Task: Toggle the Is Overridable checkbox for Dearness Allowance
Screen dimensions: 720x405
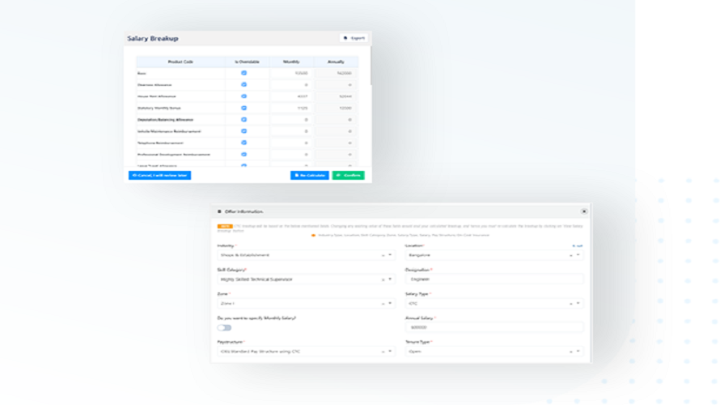Action: click(244, 84)
